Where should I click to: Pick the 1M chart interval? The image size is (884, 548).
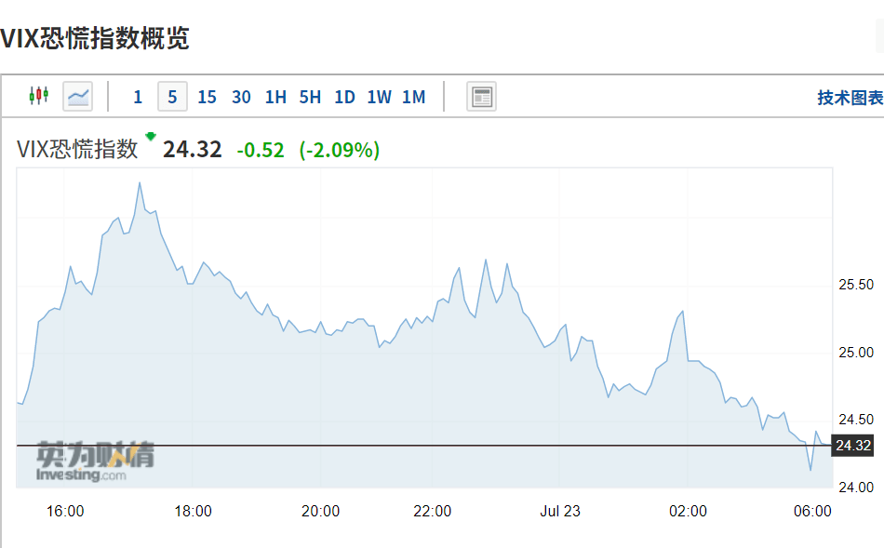tap(413, 97)
